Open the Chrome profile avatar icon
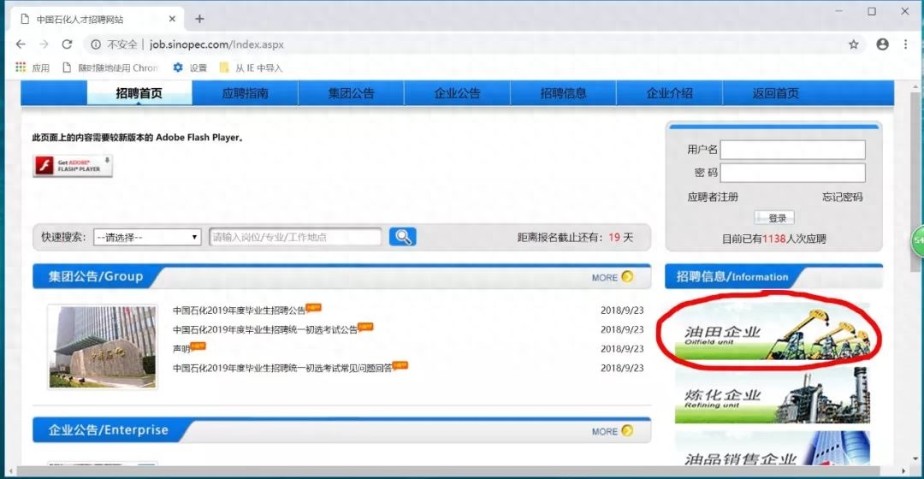The height and width of the screenshot is (479, 924). click(x=882, y=44)
